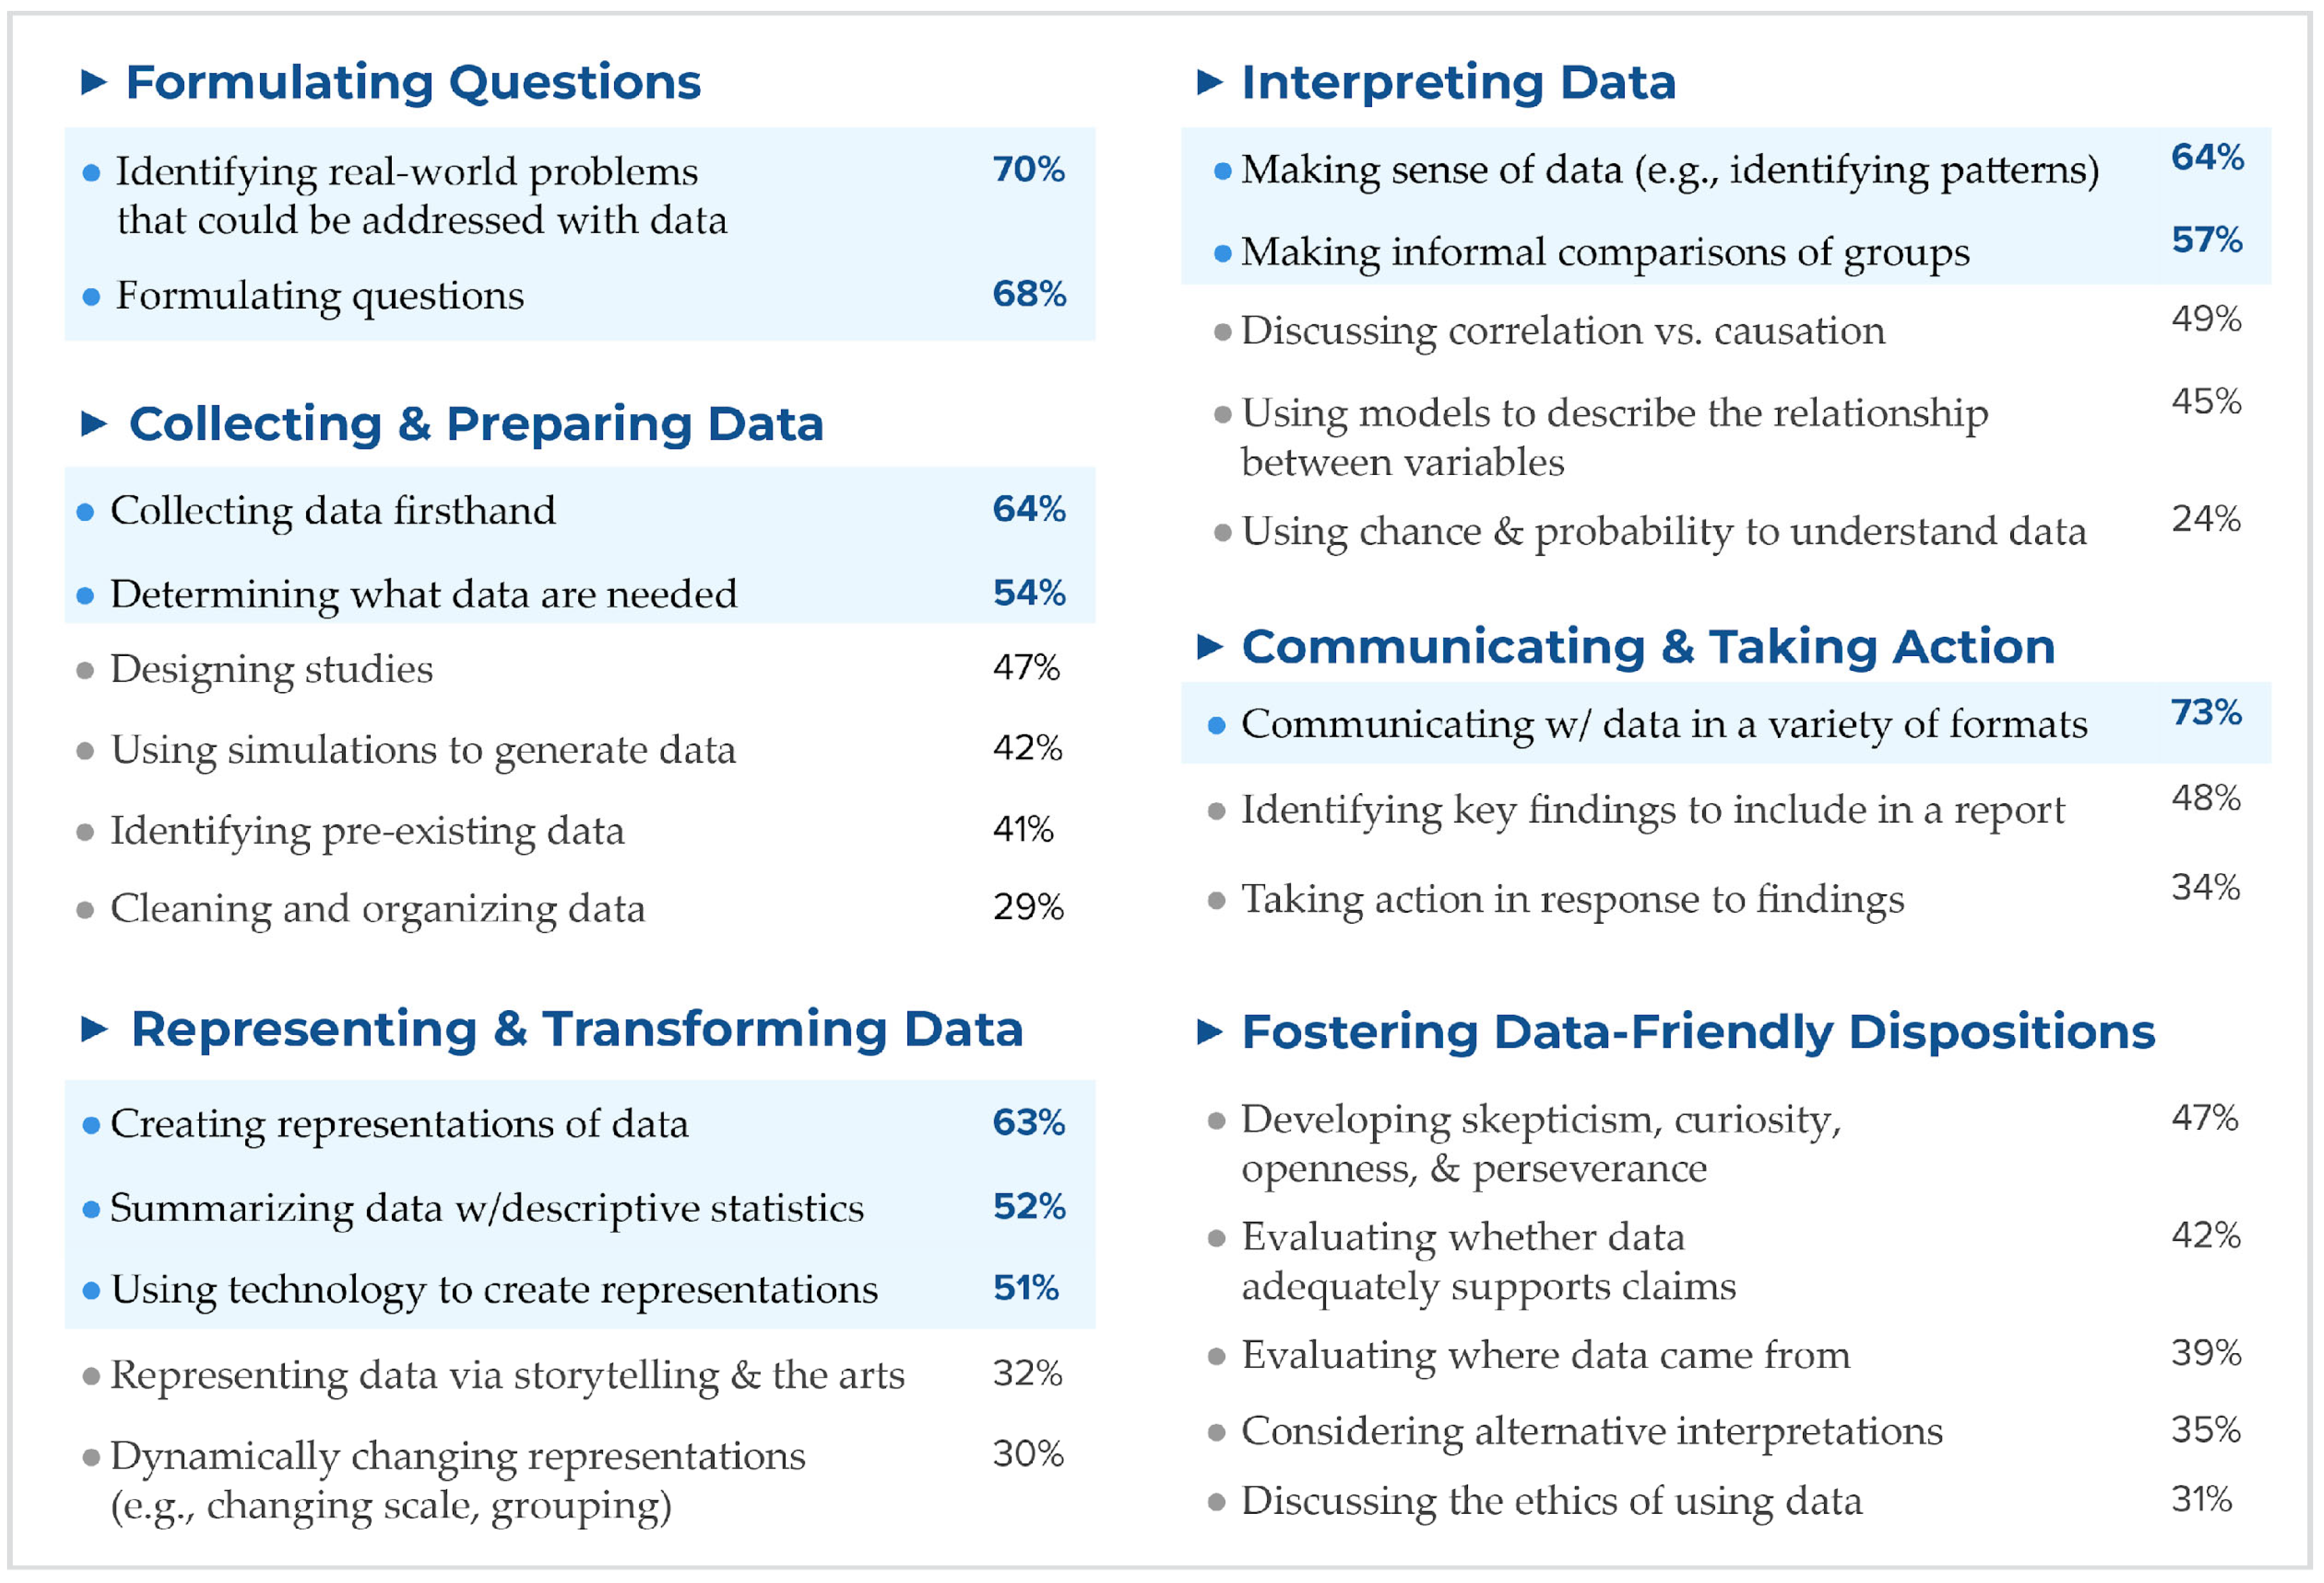Open the Interpreting Data heading
The height and width of the screenshot is (1583, 2324).
point(1458,82)
